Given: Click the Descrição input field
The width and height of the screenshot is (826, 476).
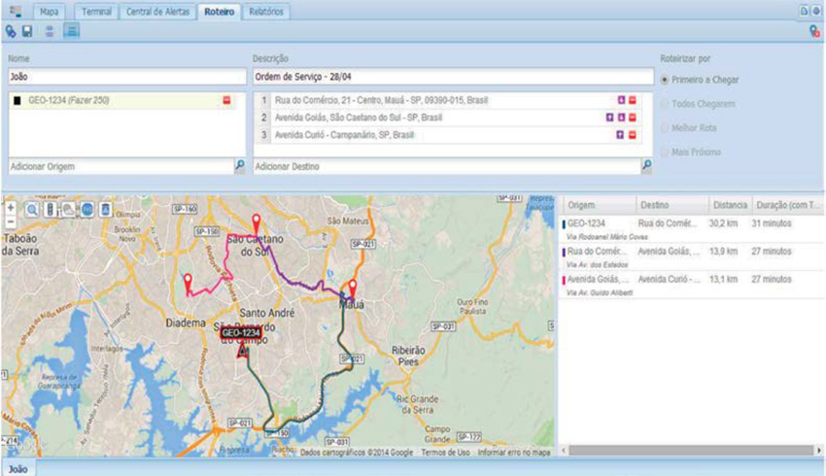Looking at the screenshot, I should point(453,77).
